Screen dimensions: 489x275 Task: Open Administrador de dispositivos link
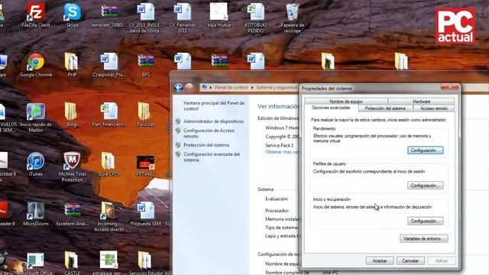[x=213, y=121]
